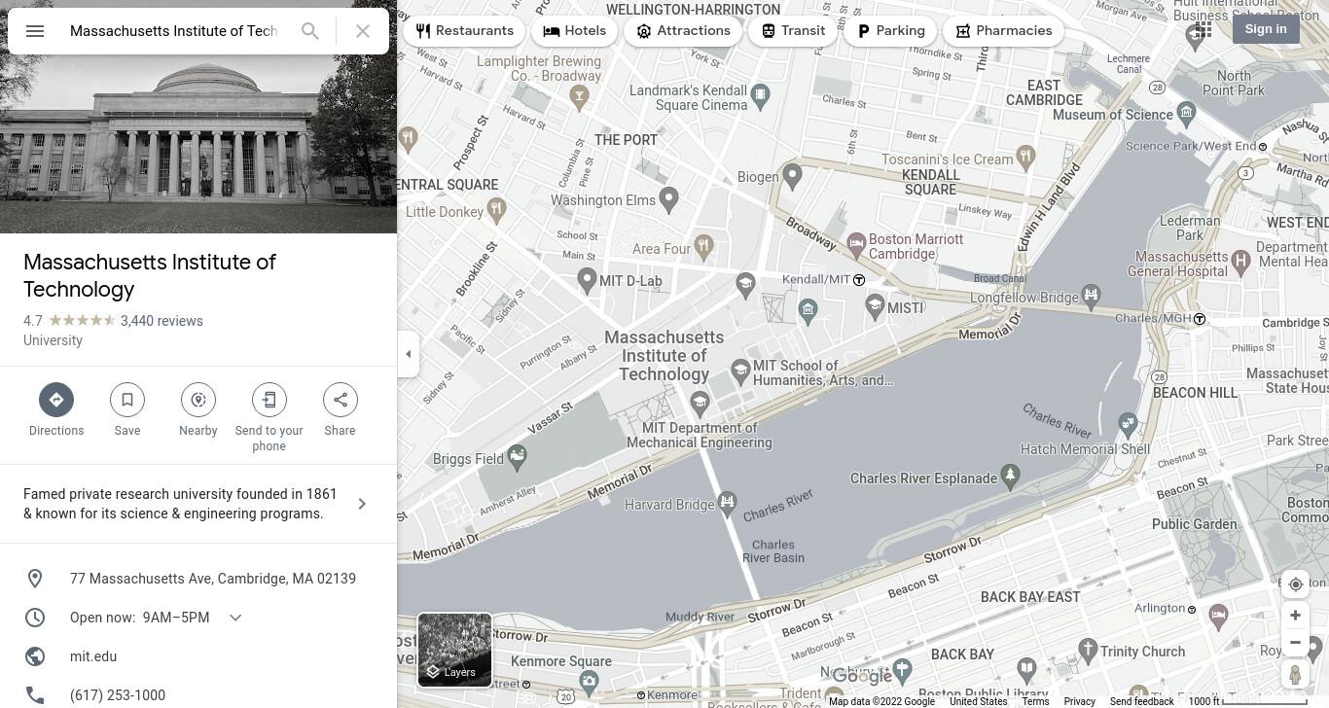Show your location button
The image size is (1329, 708).
tap(1295, 584)
